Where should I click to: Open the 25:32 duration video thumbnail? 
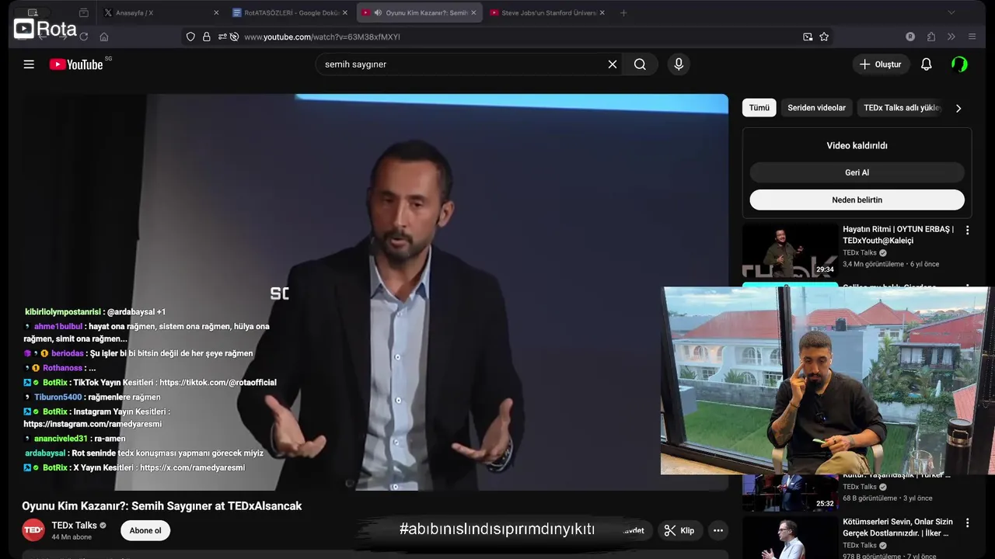pyautogui.click(x=791, y=493)
